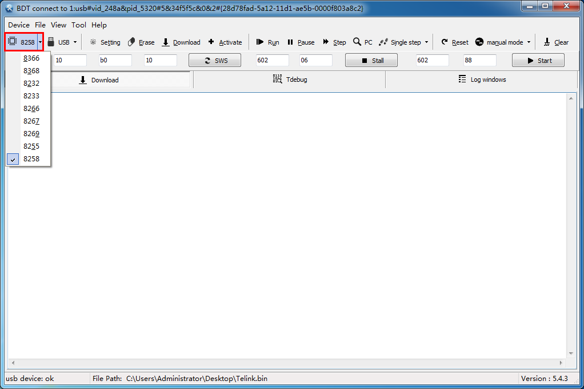The width and height of the screenshot is (584, 389).
Task: Click the Download toolbar button
Action: (x=181, y=42)
